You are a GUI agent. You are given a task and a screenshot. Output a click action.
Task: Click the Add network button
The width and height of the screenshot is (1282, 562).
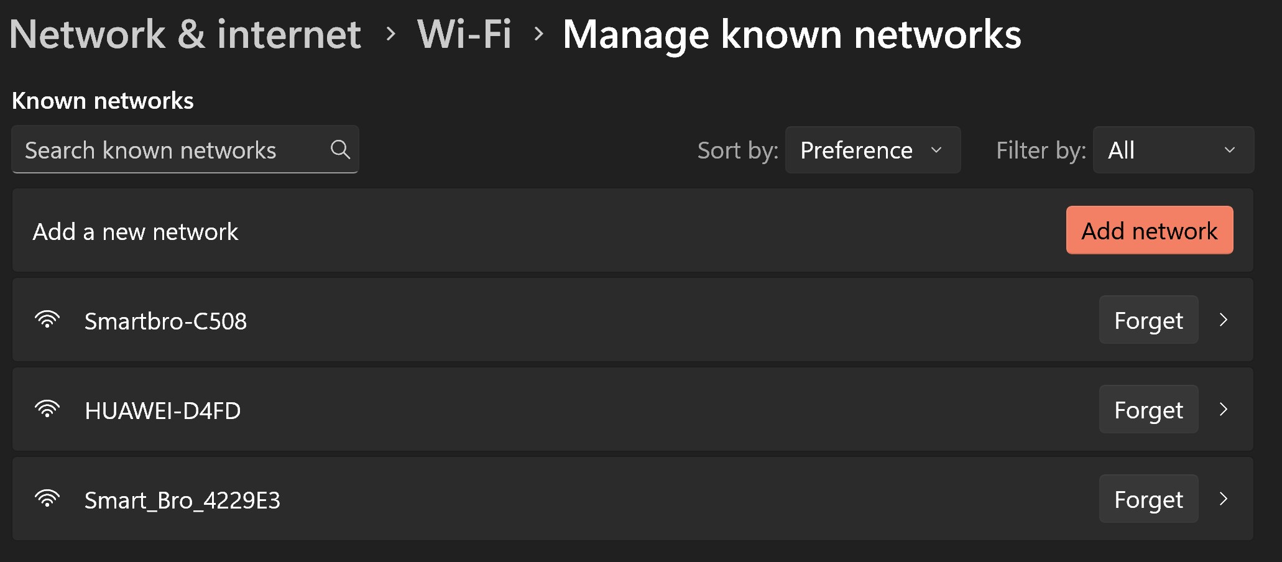click(x=1149, y=231)
